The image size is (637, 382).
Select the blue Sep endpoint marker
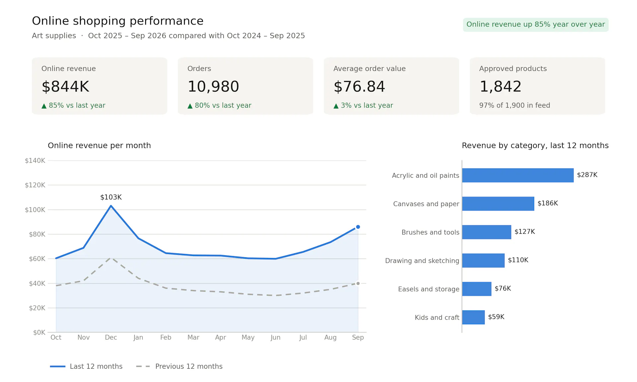pyautogui.click(x=358, y=227)
